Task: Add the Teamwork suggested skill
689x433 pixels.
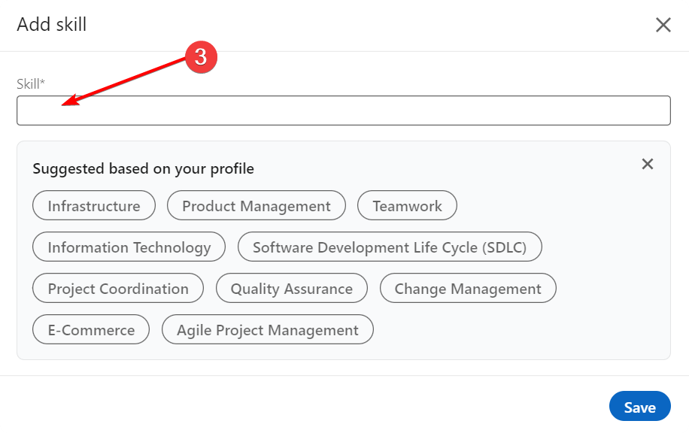Action: coord(407,206)
